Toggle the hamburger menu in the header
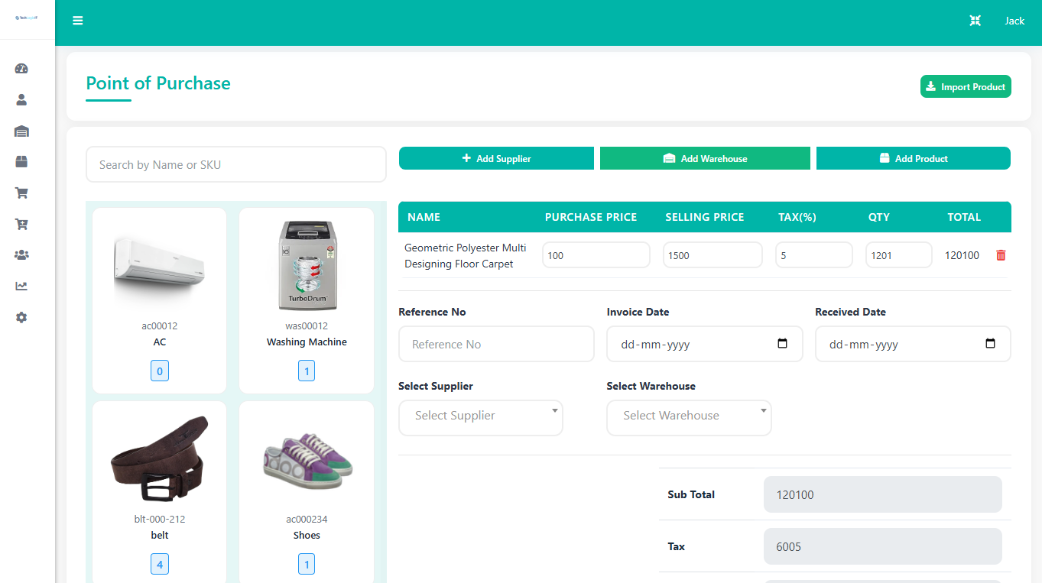The width and height of the screenshot is (1042, 583). pos(78,21)
